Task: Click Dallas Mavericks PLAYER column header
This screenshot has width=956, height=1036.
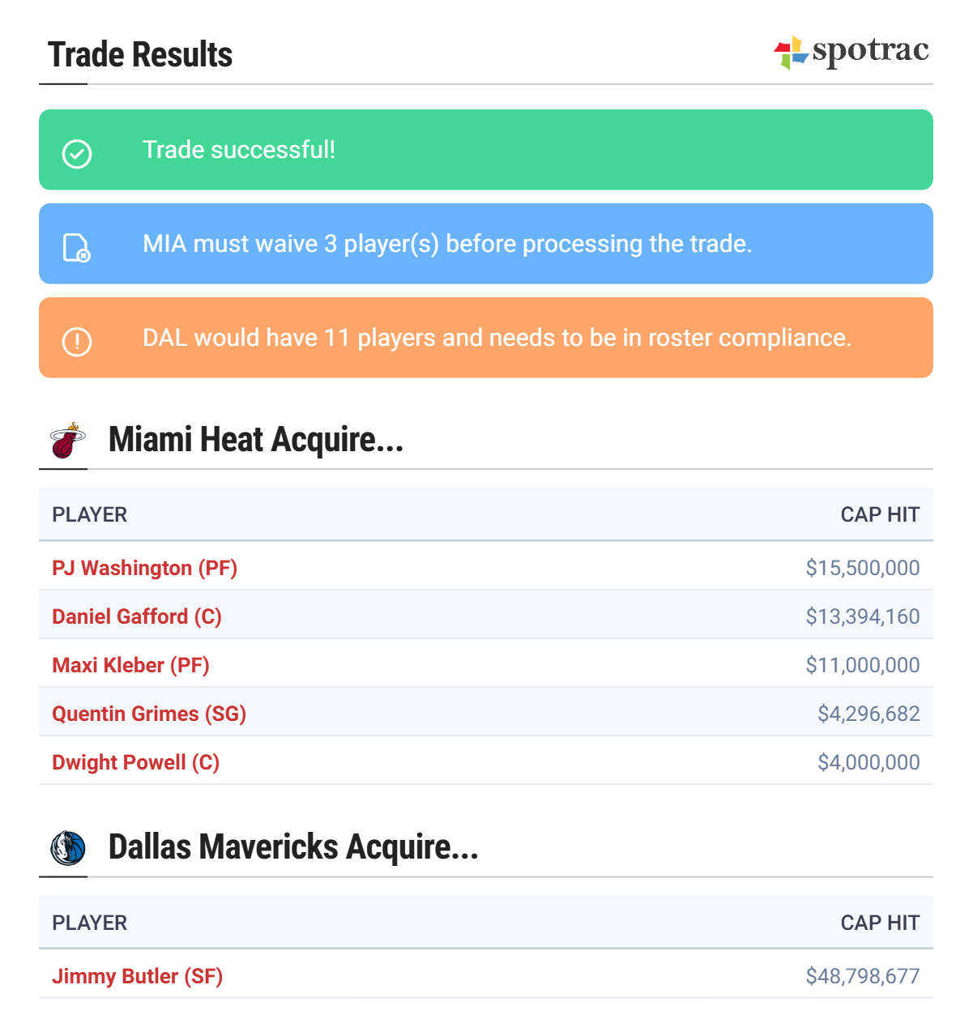Action: (90, 923)
